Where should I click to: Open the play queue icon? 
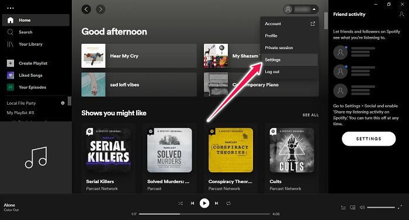click(344, 208)
